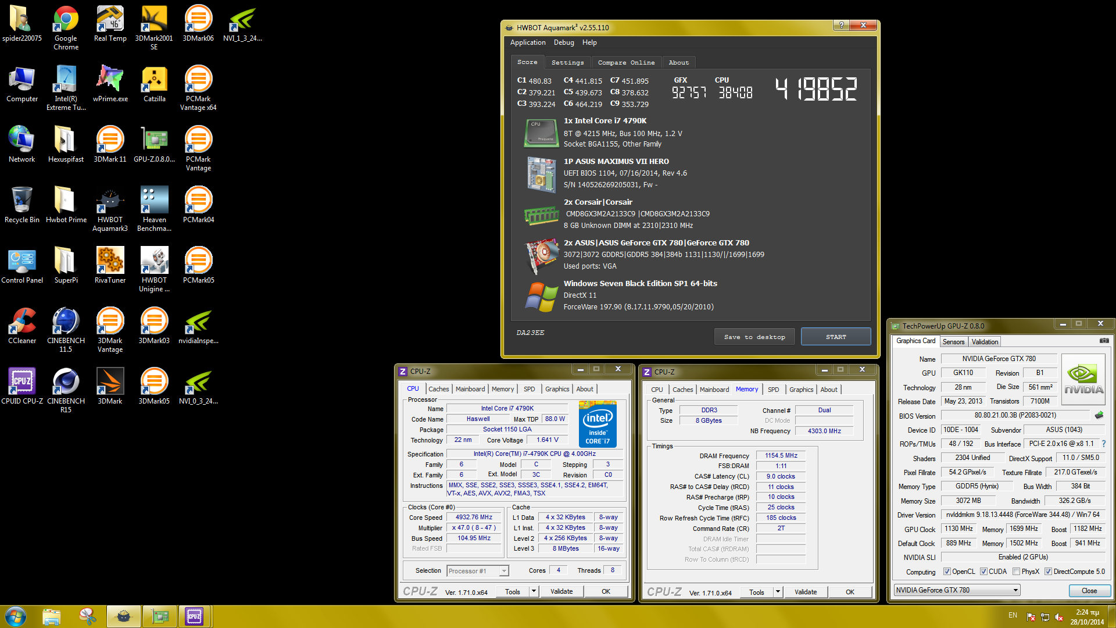
Task: Click Core Speed value 4932.76 MHz
Action: 474,517
